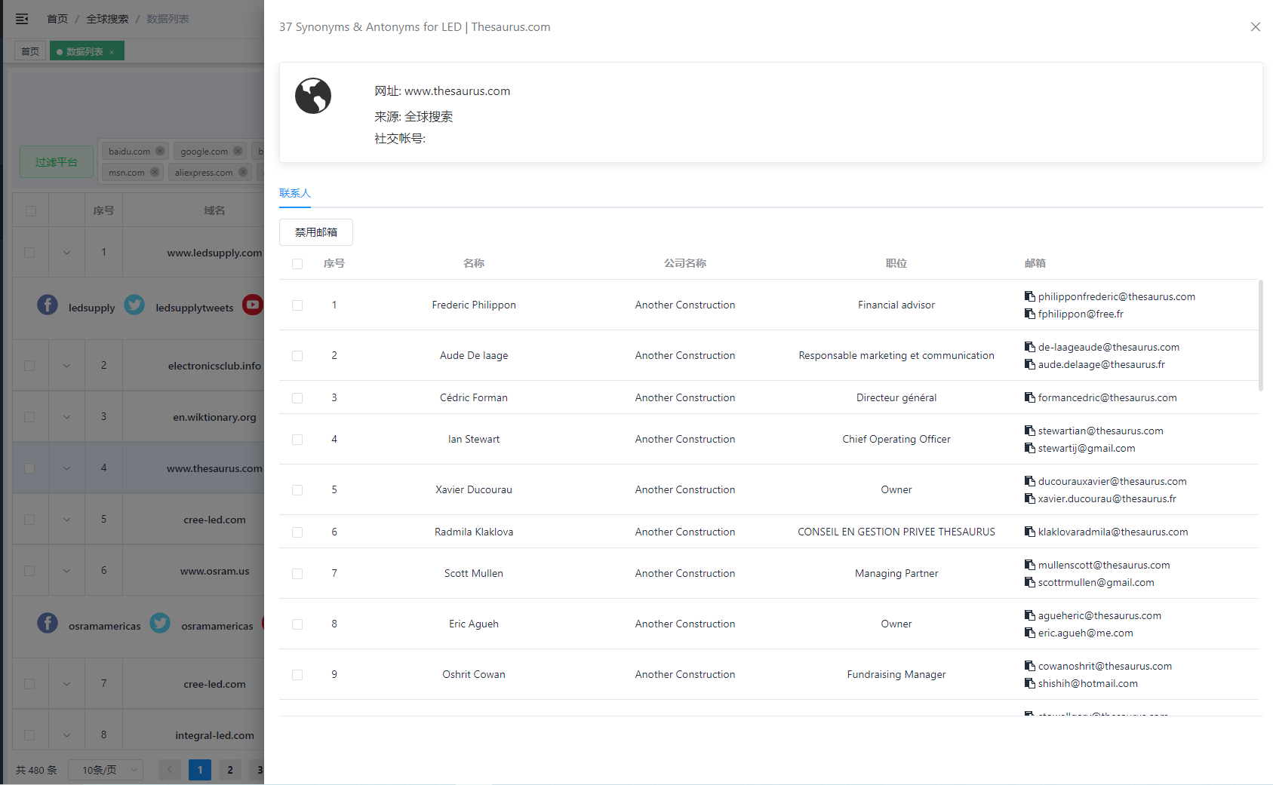Go to pagination page 2
The width and height of the screenshot is (1273, 785).
coord(230,770)
